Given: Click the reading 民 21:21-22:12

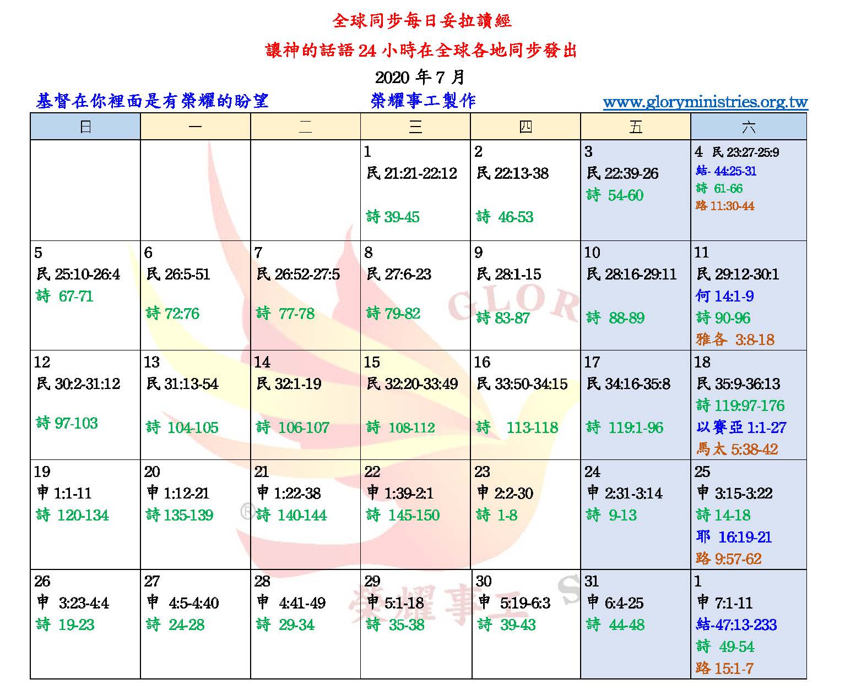Looking at the screenshot, I should click(411, 173).
